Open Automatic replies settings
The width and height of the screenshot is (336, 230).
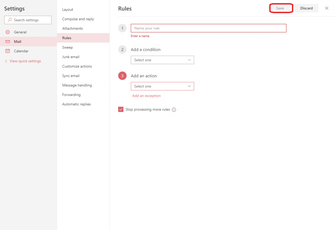[83, 104]
